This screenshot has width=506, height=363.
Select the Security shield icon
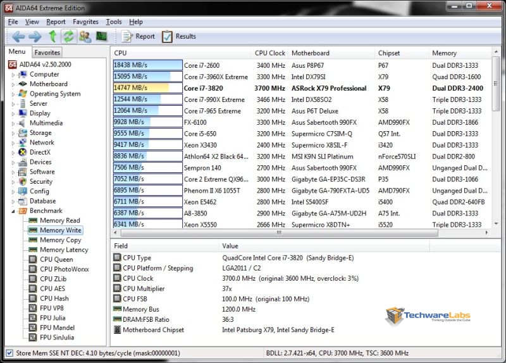[x=23, y=181]
